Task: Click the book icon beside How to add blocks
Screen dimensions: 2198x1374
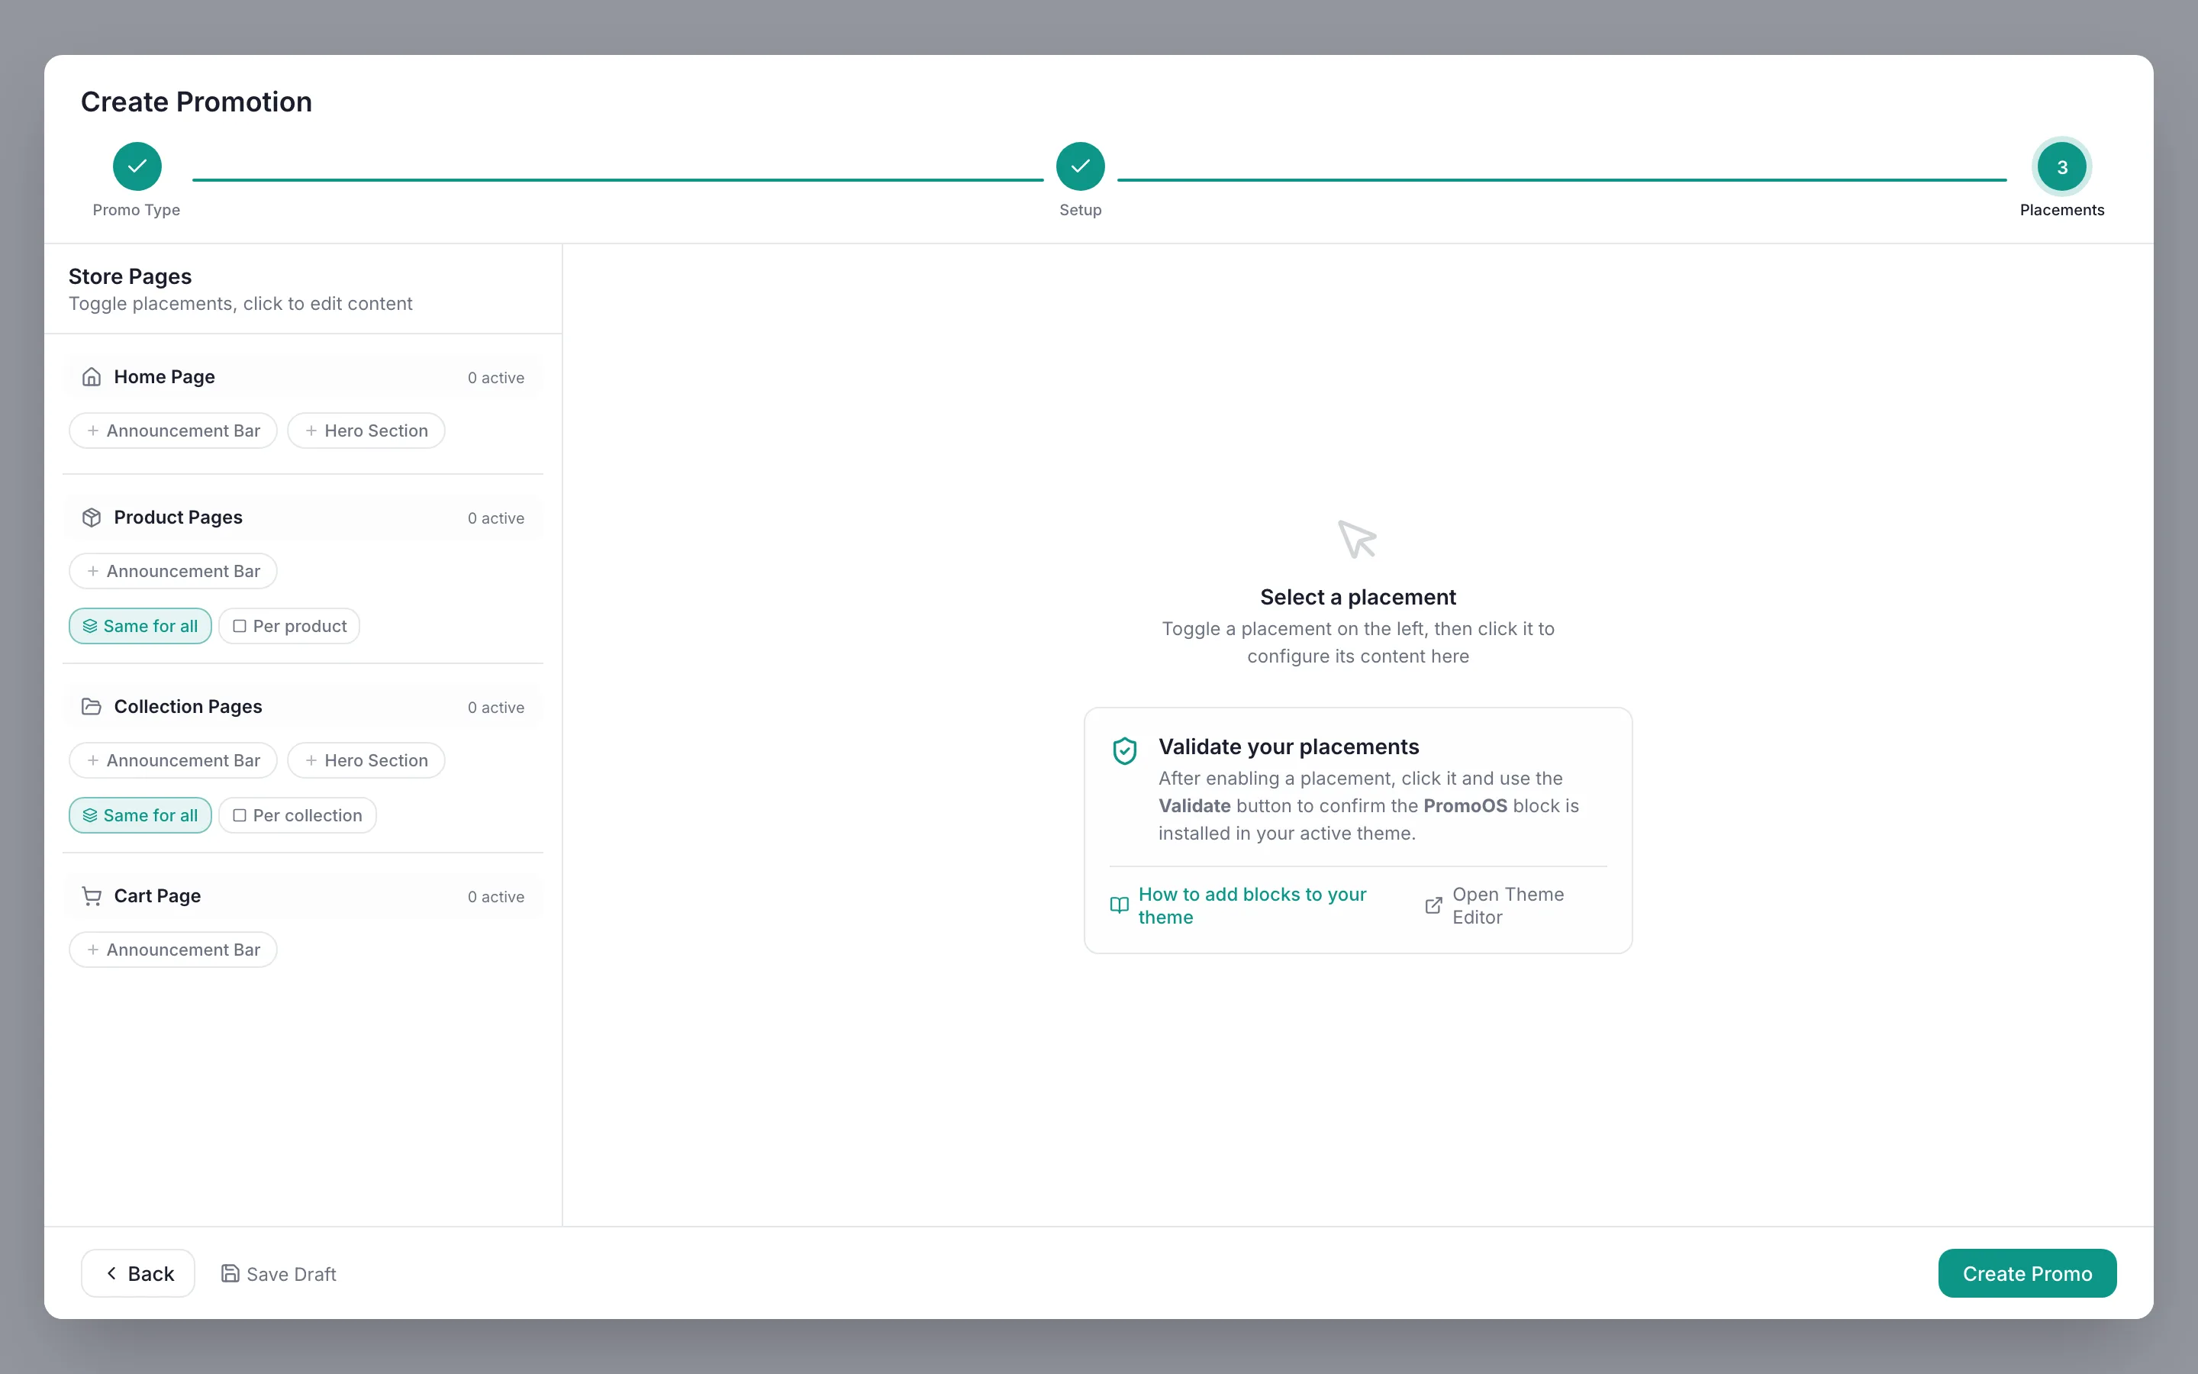Action: [1119, 905]
